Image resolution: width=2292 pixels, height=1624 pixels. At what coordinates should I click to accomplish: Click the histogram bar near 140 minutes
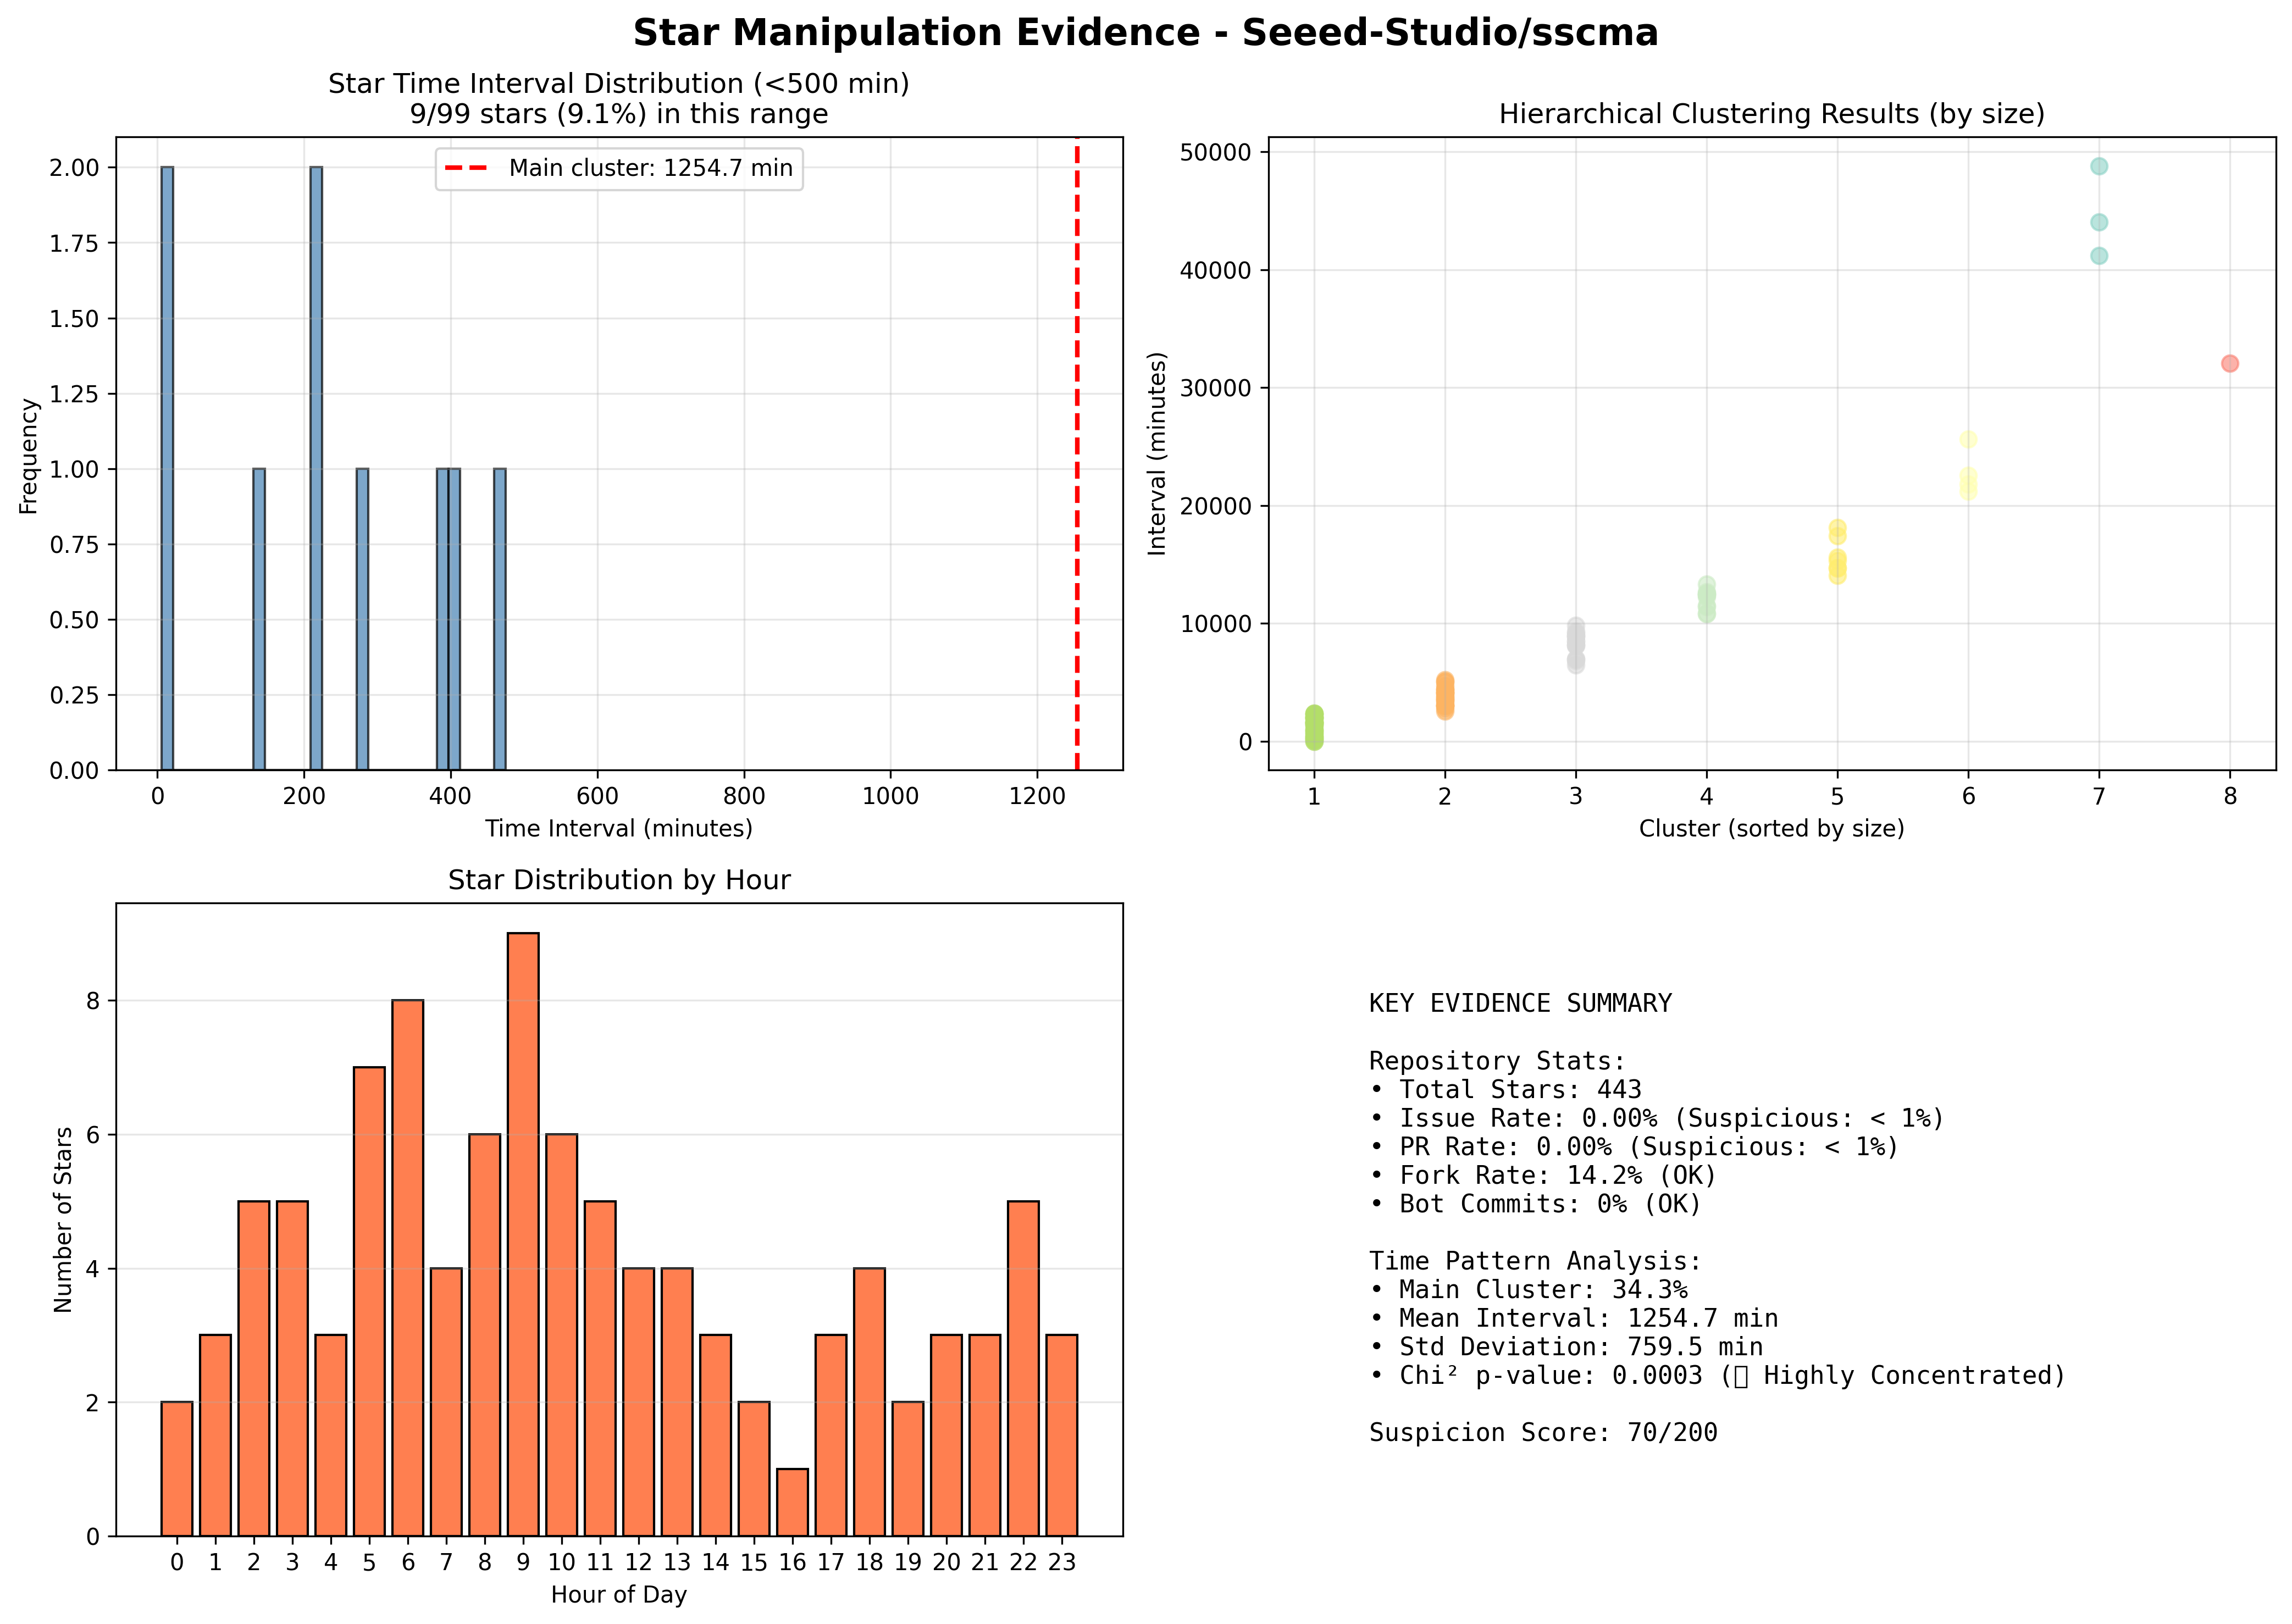pos(259,619)
